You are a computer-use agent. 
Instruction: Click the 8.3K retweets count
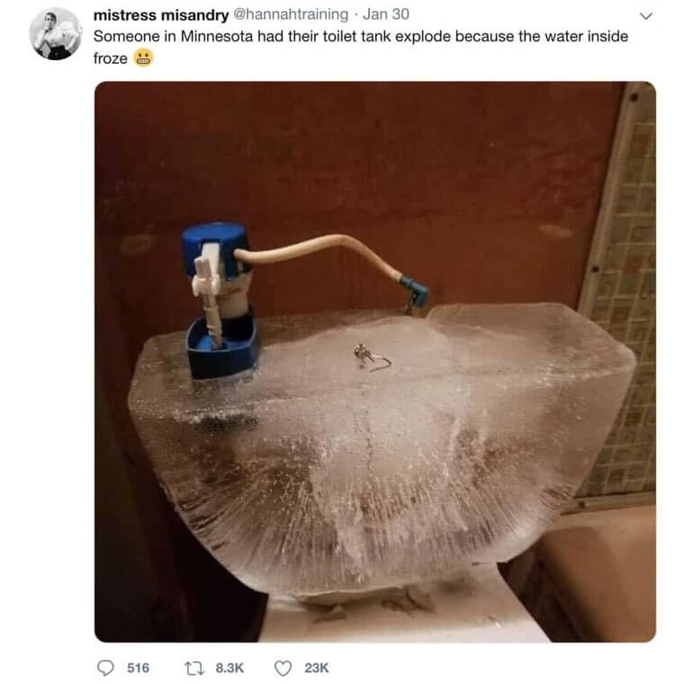[229, 668]
